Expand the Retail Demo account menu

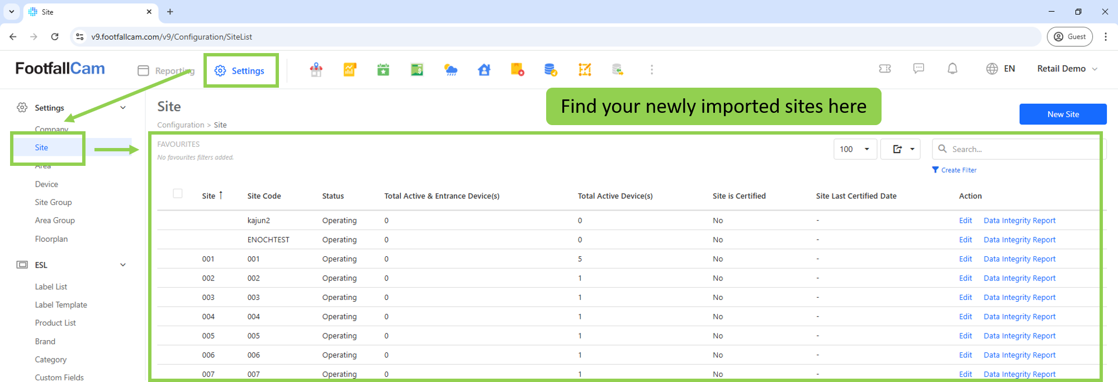pos(1067,69)
